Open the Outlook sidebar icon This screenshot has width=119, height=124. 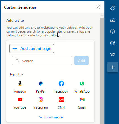113,43
